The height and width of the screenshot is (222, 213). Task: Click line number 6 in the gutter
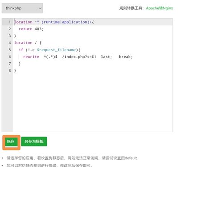click(10, 57)
